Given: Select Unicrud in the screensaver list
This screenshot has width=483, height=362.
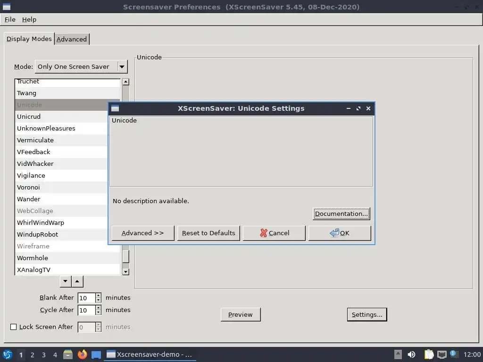Looking at the screenshot, I should coord(62,117).
